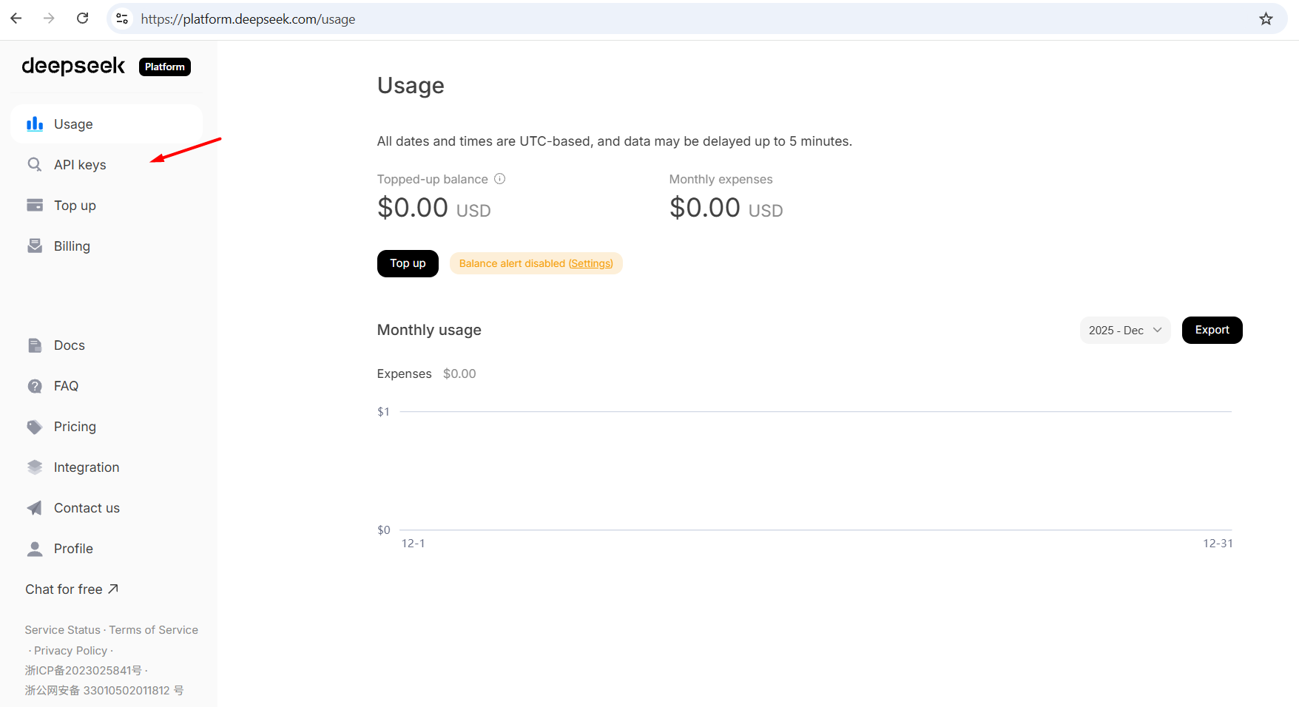The image size is (1299, 707).
Task: Click the FAQ question mark icon
Action: coord(35,386)
